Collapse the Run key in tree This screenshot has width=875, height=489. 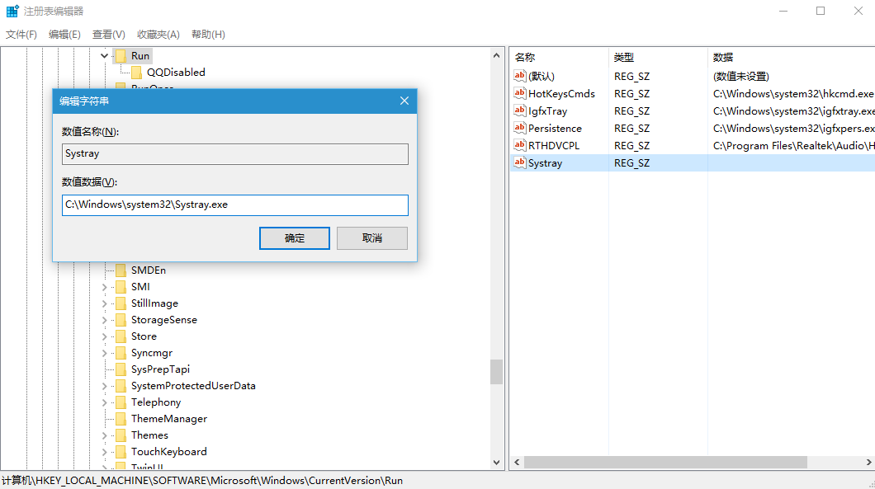[105, 56]
